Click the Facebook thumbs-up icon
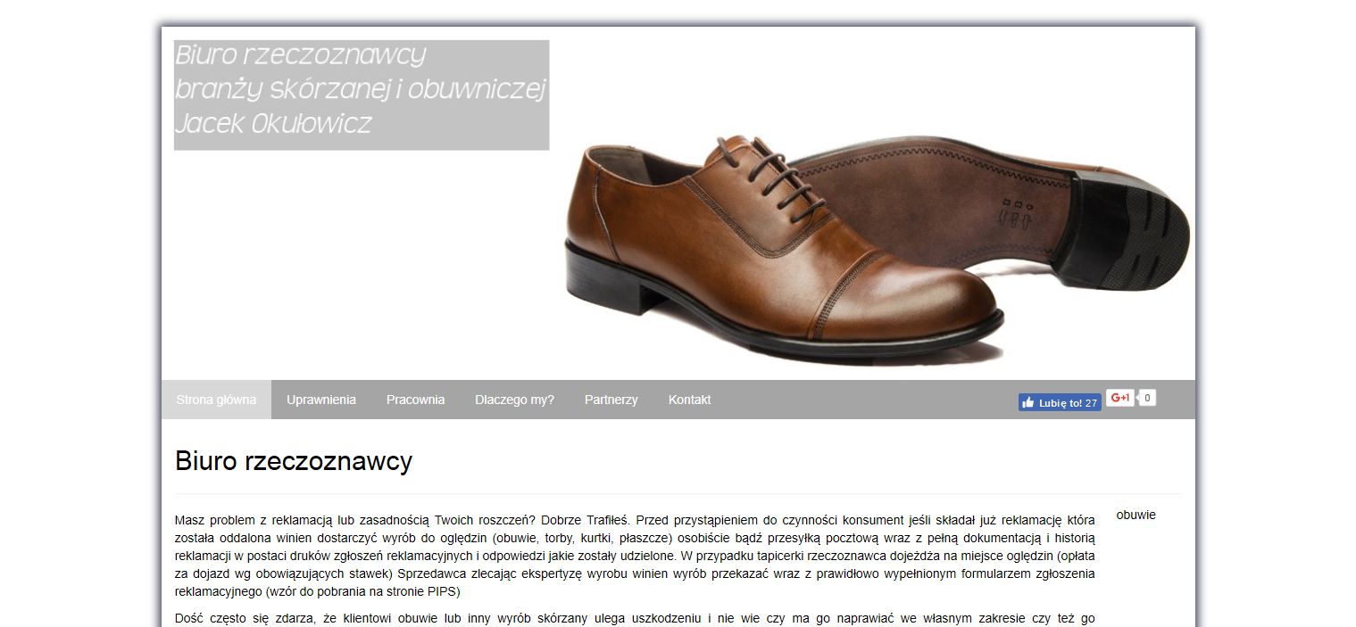Image resolution: width=1356 pixels, height=627 pixels. tap(1028, 403)
